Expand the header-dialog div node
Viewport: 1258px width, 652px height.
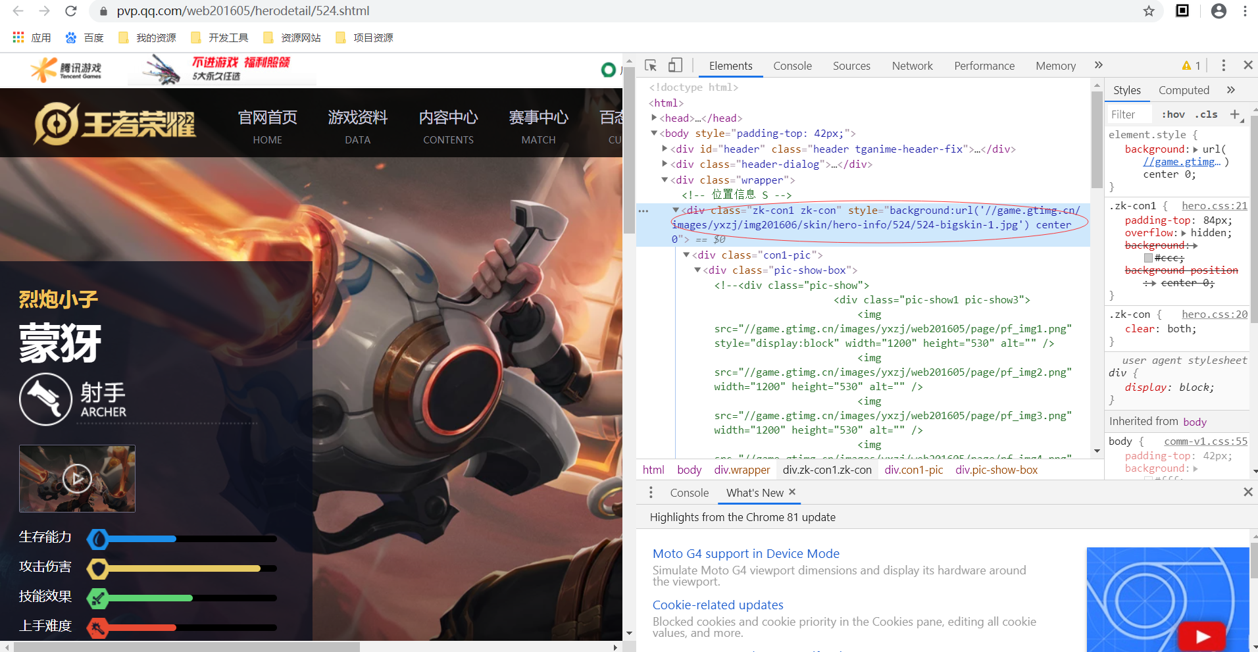click(665, 164)
